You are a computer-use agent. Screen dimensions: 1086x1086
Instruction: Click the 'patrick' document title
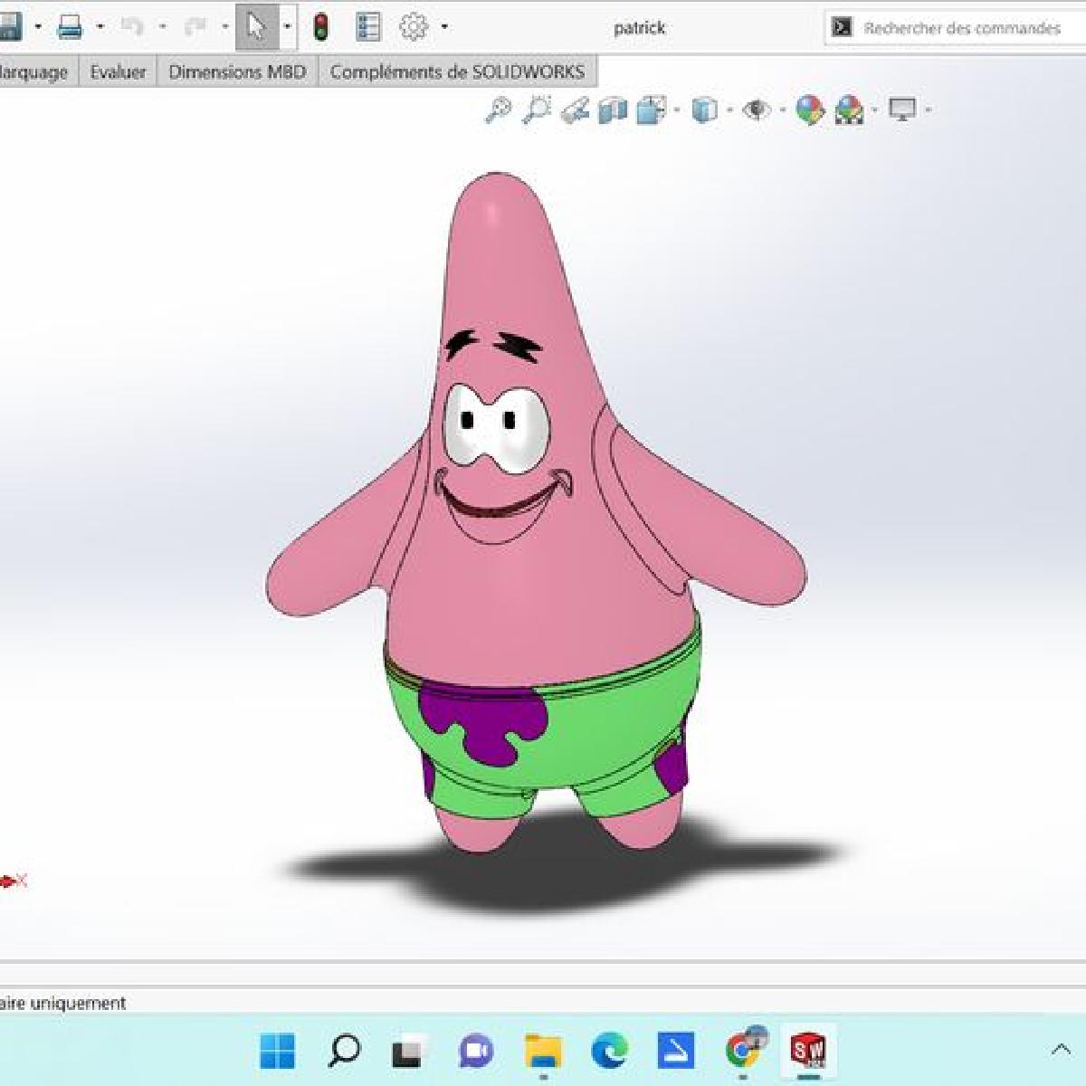coord(639,28)
